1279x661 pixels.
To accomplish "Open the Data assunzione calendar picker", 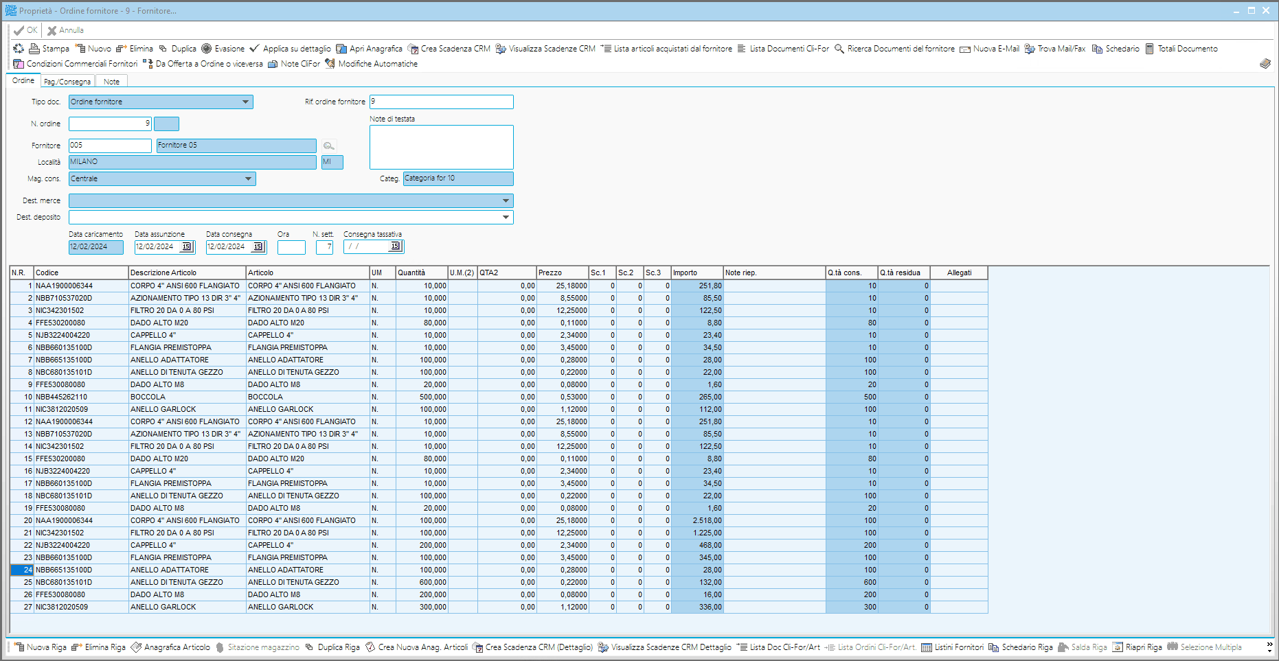I will pos(186,246).
